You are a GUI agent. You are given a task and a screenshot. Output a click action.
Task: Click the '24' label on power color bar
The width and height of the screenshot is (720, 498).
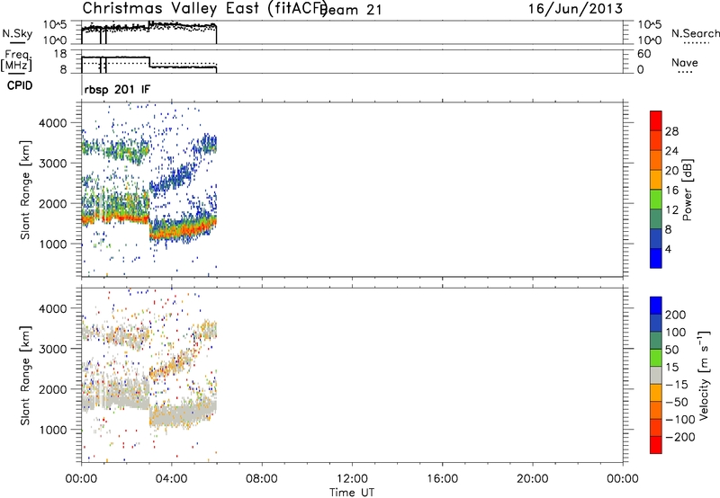(x=671, y=151)
